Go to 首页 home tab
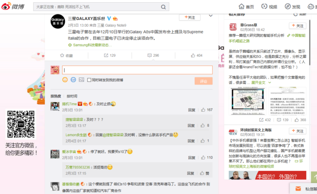This screenshot has width=317, height=194. 246,7
